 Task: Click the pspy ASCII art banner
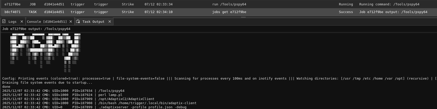[45, 51]
